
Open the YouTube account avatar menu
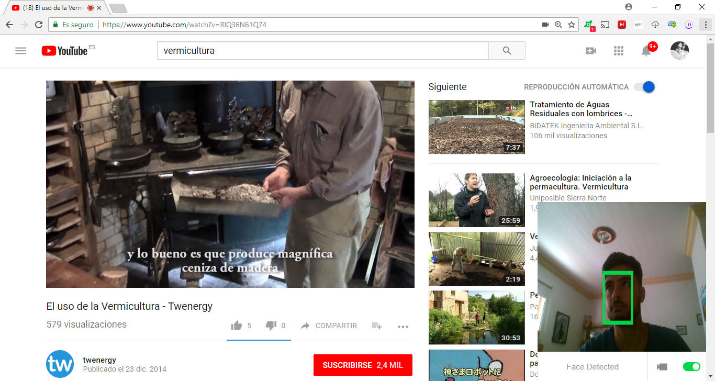(679, 50)
